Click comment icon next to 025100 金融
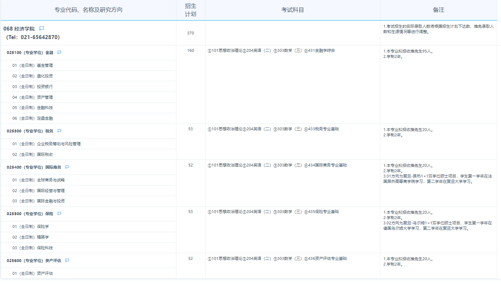The image size is (501, 284). pyautogui.click(x=59, y=53)
